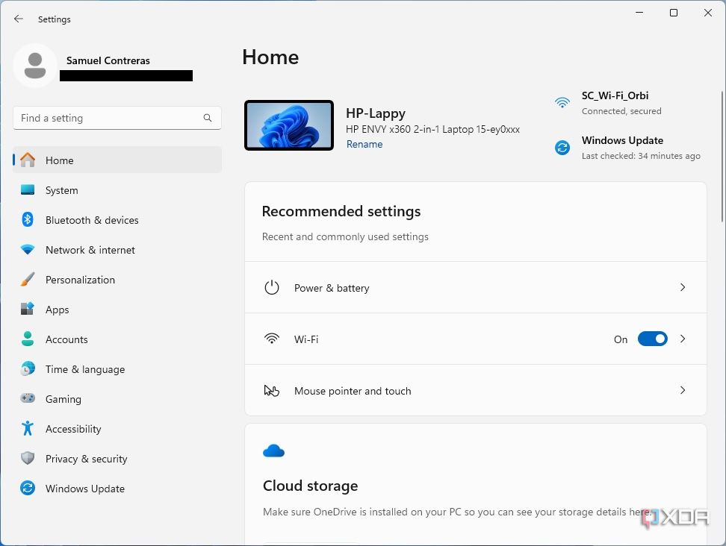726x546 pixels.
Task: Click the back arrow in Settings
Action: 19,19
